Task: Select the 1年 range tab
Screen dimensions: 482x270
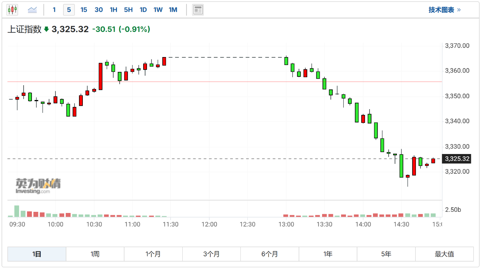Action: [328, 254]
